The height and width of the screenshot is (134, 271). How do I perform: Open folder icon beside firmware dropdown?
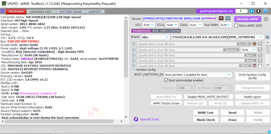(267, 37)
